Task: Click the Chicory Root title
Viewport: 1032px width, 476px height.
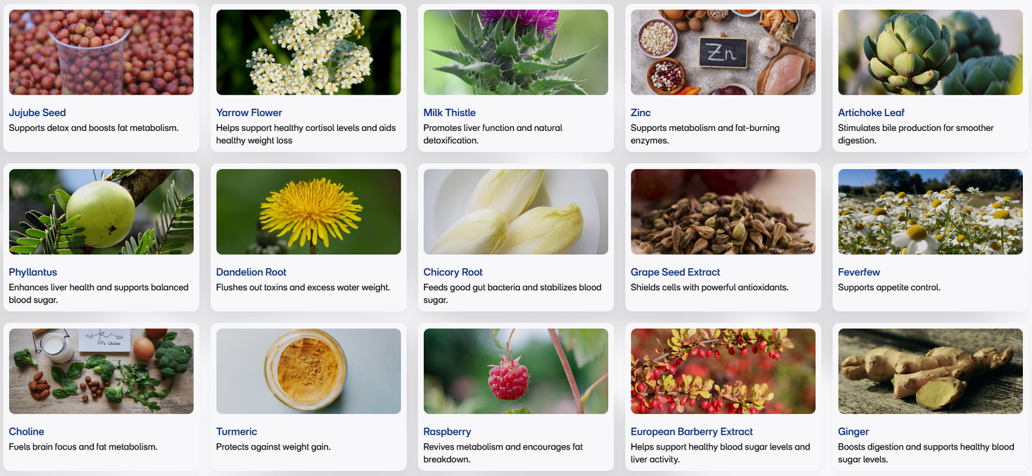Action: [x=453, y=272]
